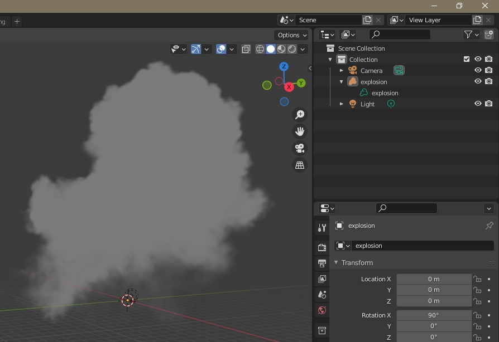Collapse the explosion object tree item
This screenshot has width=499, height=342.
[342, 82]
